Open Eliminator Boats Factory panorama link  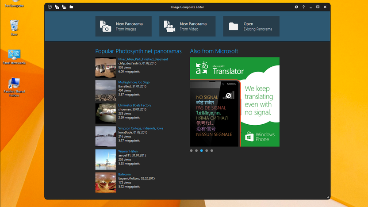click(135, 105)
